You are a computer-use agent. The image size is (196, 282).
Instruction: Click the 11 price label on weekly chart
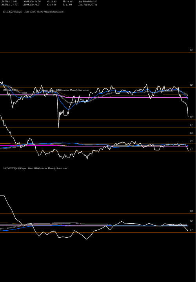[191, 150]
